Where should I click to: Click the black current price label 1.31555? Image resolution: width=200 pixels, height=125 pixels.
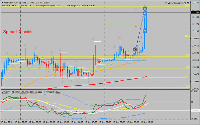click(x=195, y=13)
